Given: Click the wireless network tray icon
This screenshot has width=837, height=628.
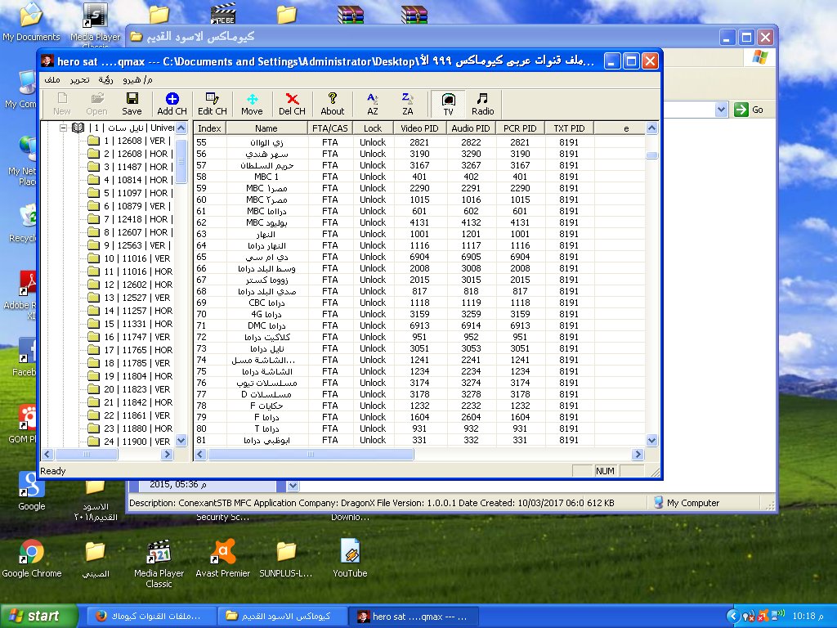Looking at the screenshot, I should 778,616.
